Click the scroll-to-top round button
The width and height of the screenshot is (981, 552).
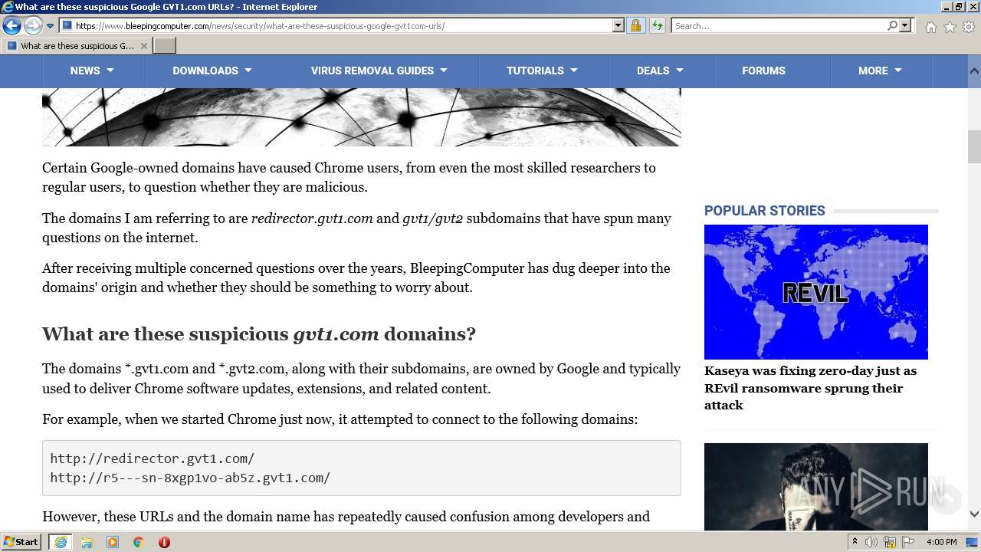(x=946, y=500)
